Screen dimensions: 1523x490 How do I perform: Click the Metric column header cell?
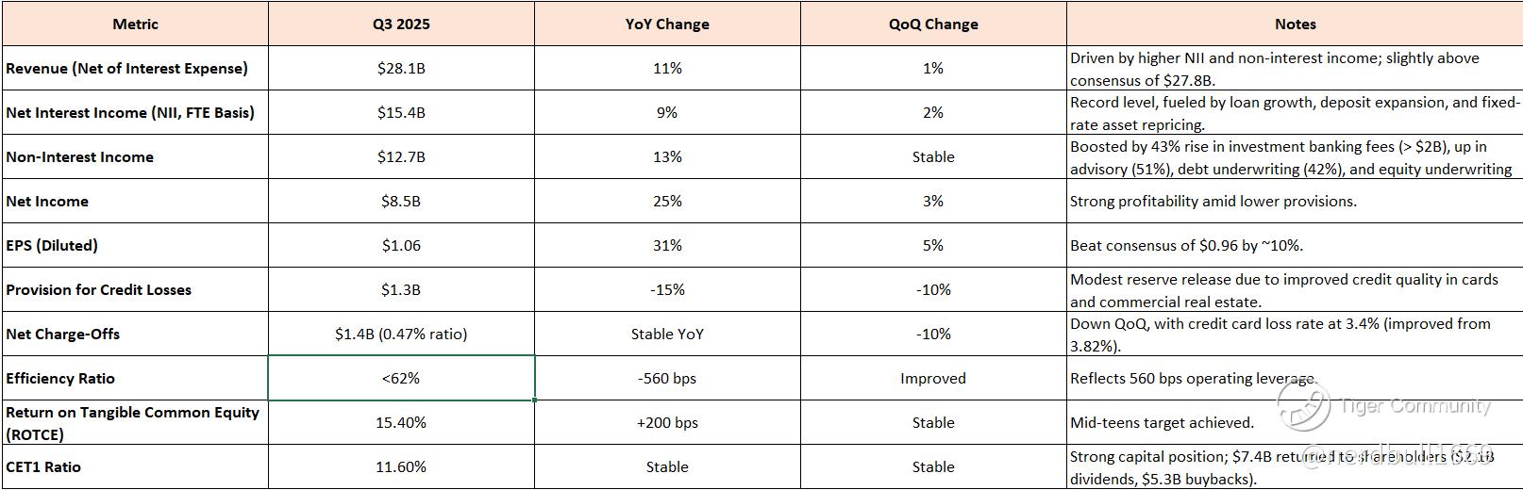coord(135,24)
